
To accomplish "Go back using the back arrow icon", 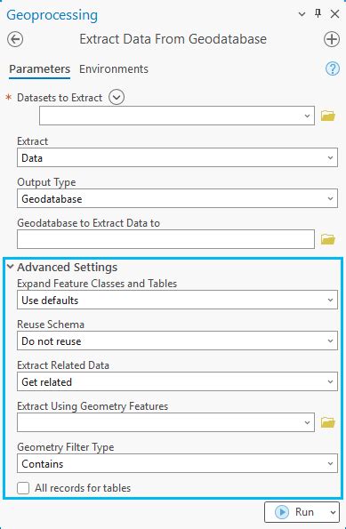I will pyautogui.click(x=15, y=39).
